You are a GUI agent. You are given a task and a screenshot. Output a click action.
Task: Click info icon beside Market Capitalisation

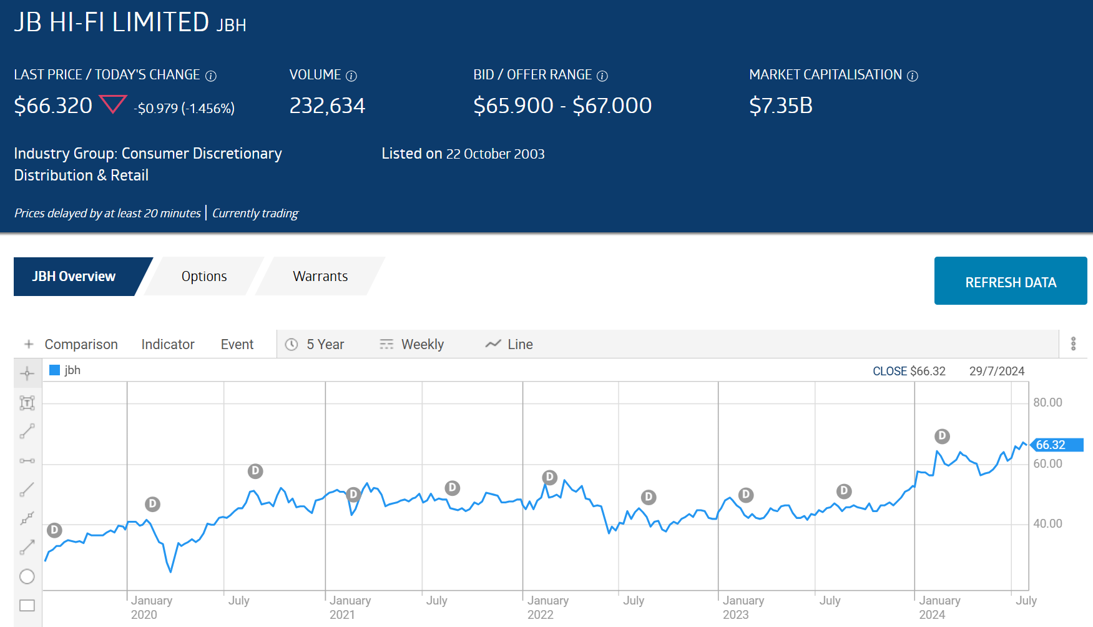913,76
